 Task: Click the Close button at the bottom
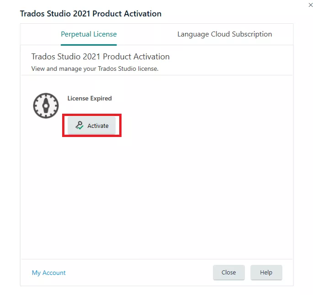(229, 273)
